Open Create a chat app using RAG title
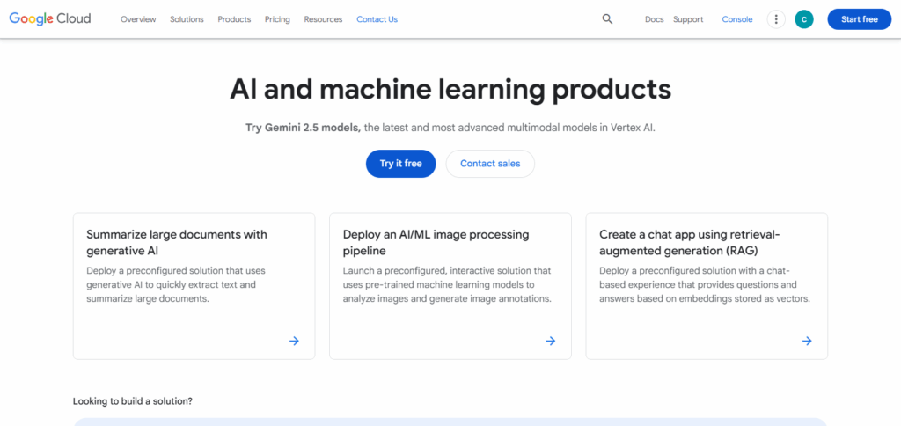This screenshot has width=901, height=426. tap(690, 243)
